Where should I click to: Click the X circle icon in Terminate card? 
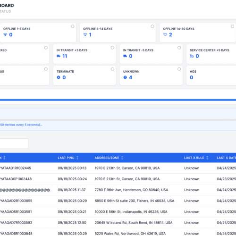59,77
